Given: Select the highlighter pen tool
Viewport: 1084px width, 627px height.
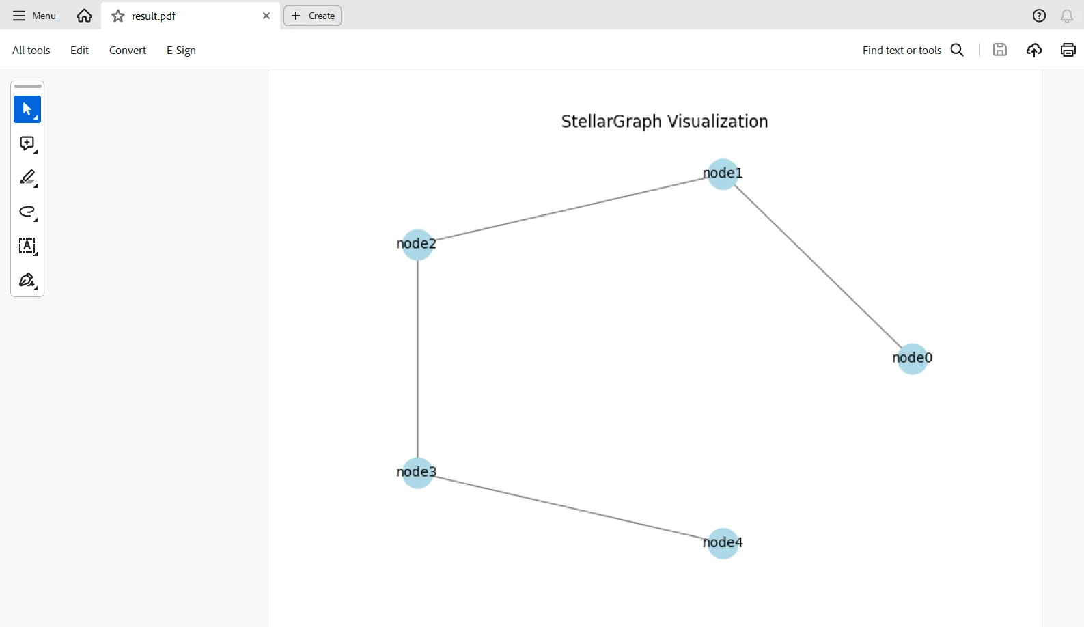Looking at the screenshot, I should (27, 178).
